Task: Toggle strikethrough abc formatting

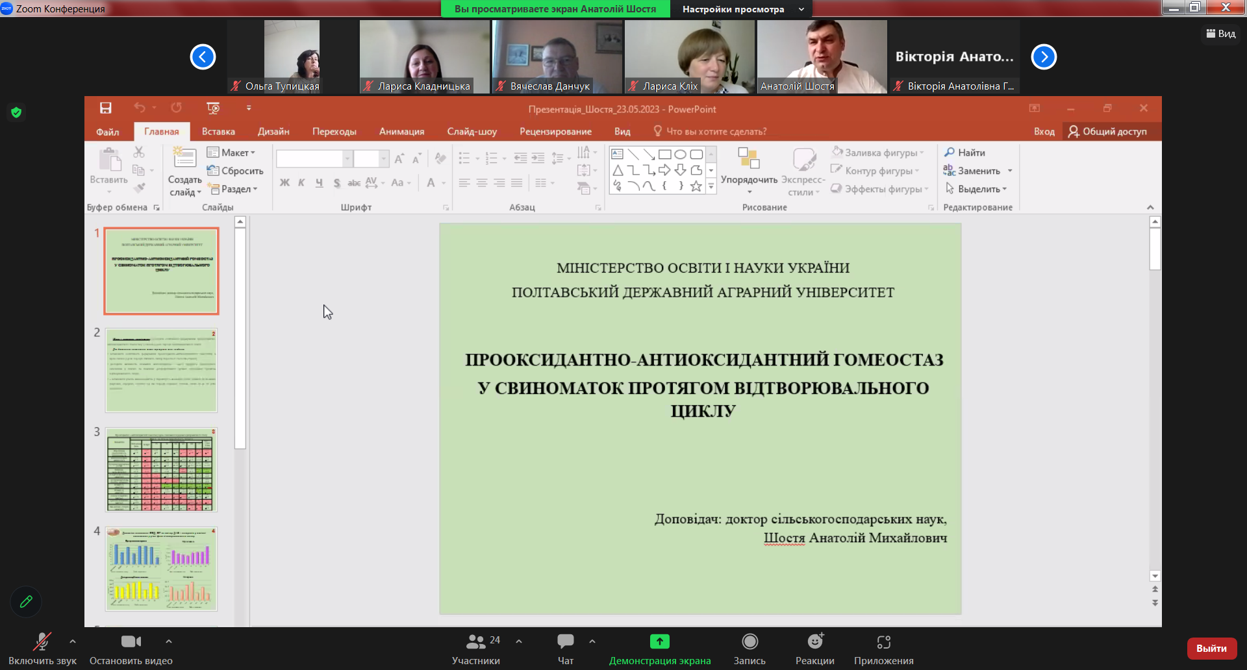Action: pos(354,183)
